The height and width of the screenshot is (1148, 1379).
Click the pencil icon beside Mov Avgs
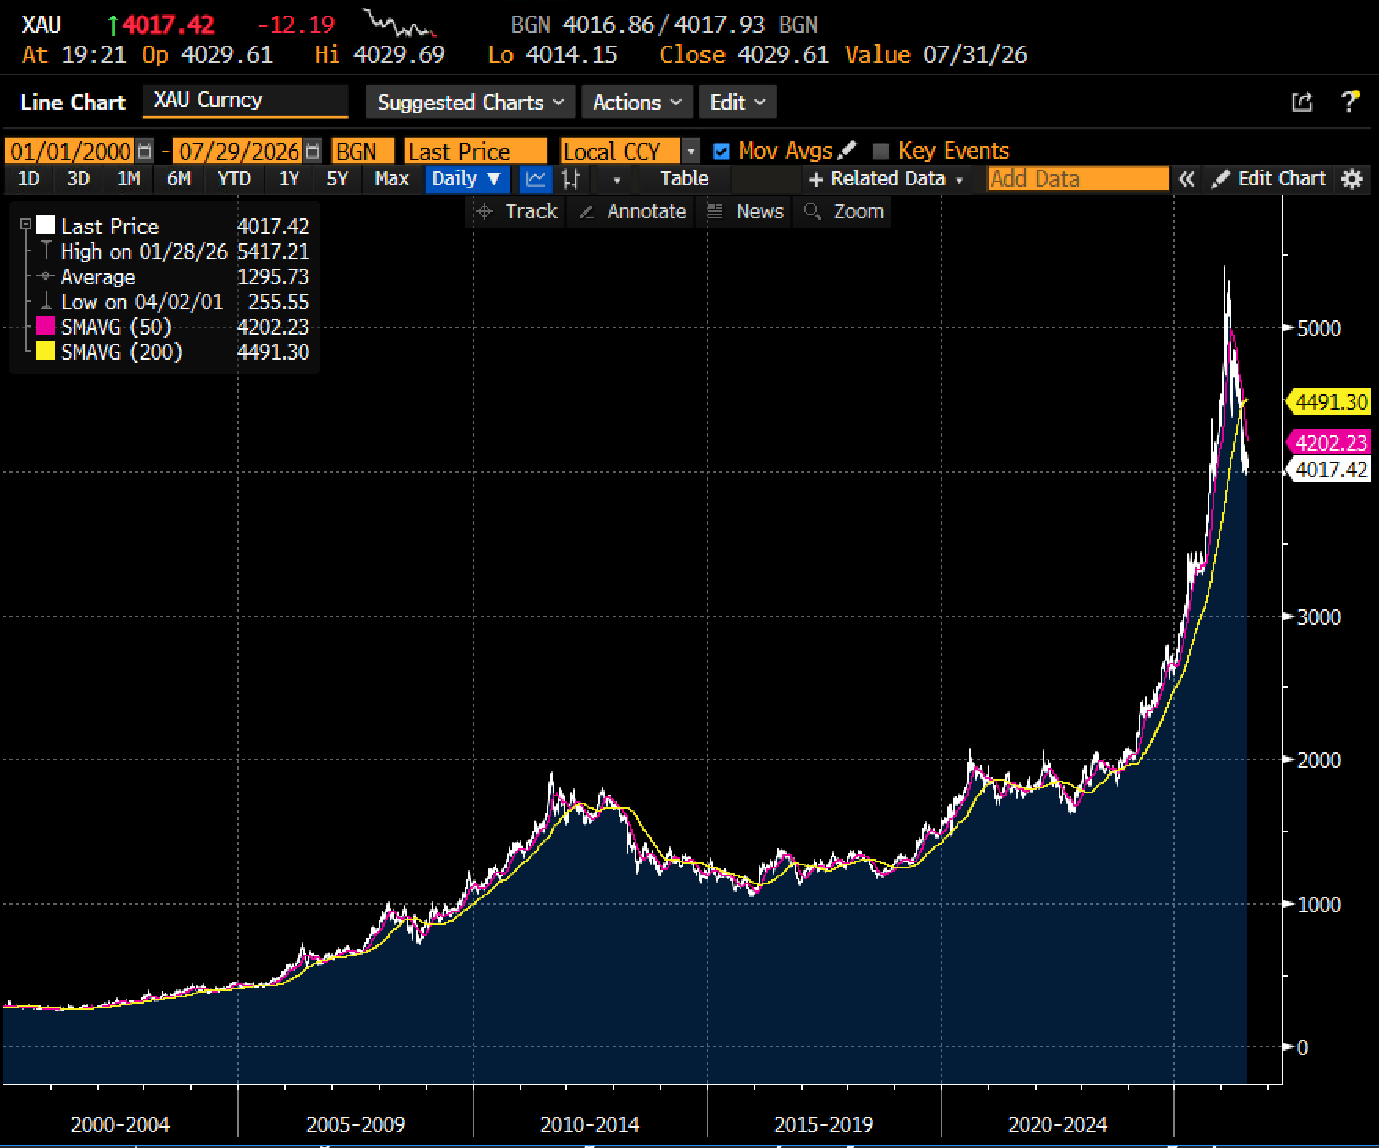coord(847,150)
